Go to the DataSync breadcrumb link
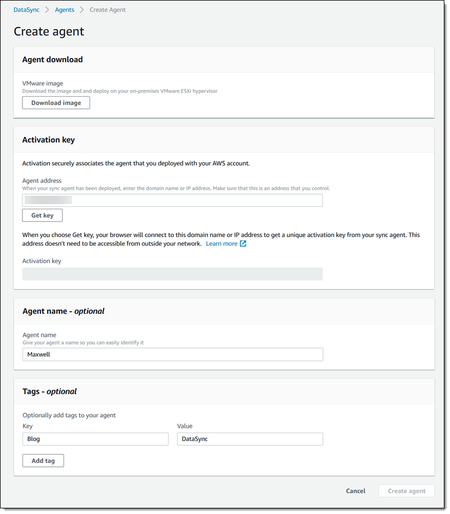The image size is (450, 514). tap(26, 10)
